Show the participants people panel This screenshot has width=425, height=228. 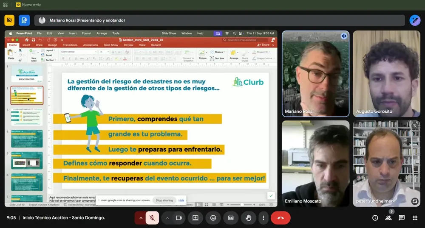tap(388, 218)
